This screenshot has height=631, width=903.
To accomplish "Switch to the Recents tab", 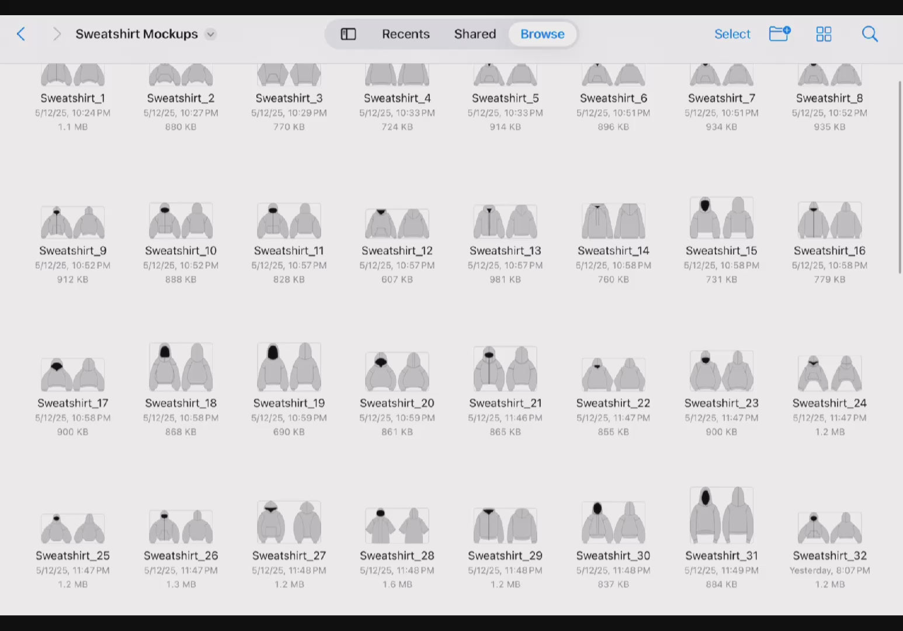I will tap(405, 34).
